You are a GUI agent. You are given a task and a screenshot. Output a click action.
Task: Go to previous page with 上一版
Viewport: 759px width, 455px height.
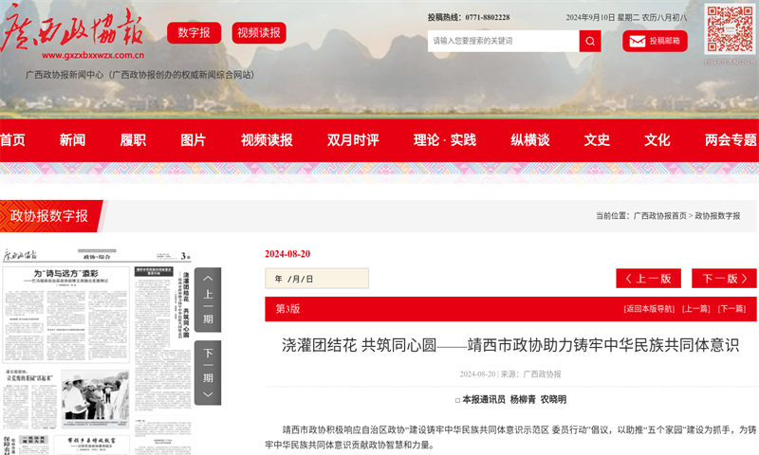649,279
